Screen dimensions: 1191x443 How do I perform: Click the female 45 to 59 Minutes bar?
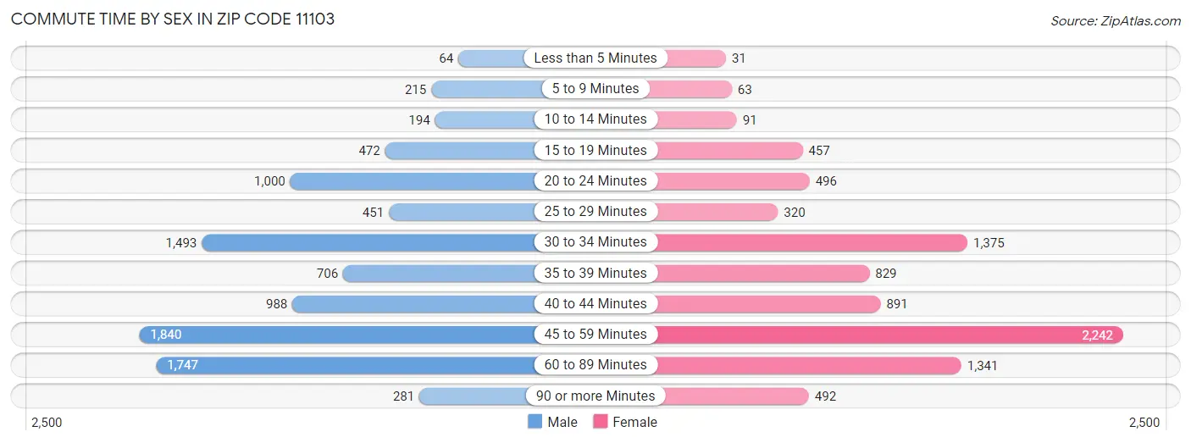[x=889, y=334]
